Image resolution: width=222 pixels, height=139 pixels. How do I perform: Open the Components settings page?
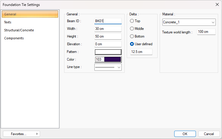coord(14,38)
